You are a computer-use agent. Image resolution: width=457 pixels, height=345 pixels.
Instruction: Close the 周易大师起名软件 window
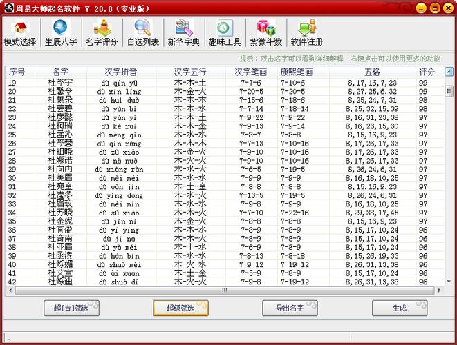448,8
